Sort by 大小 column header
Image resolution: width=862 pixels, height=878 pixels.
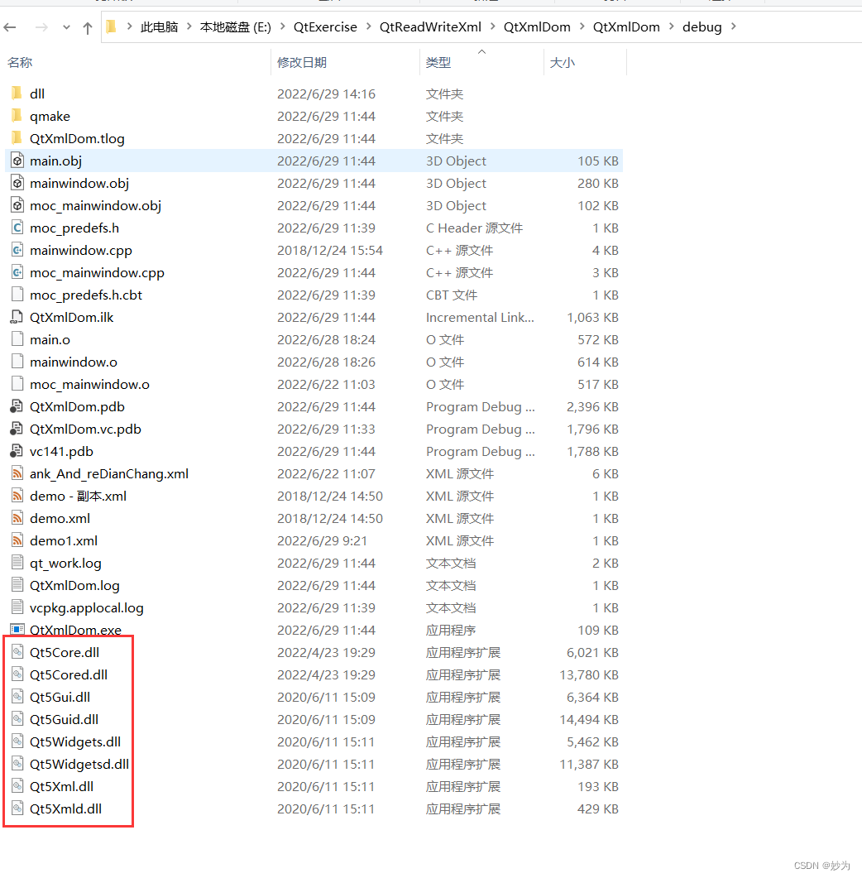point(562,62)
